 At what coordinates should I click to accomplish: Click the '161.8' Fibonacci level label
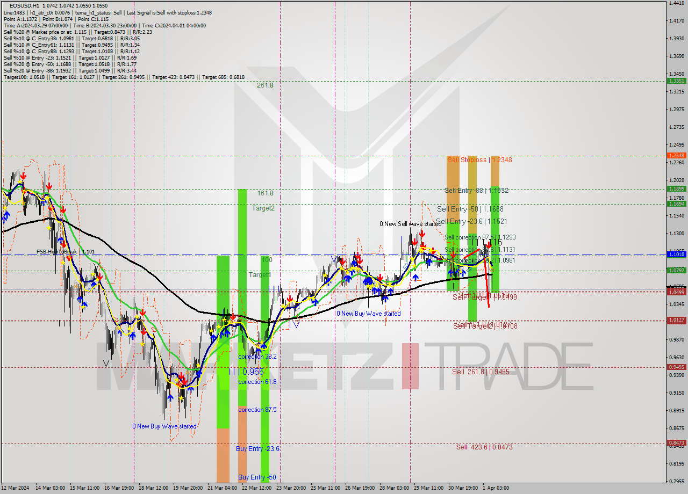[x=265, y=193]
